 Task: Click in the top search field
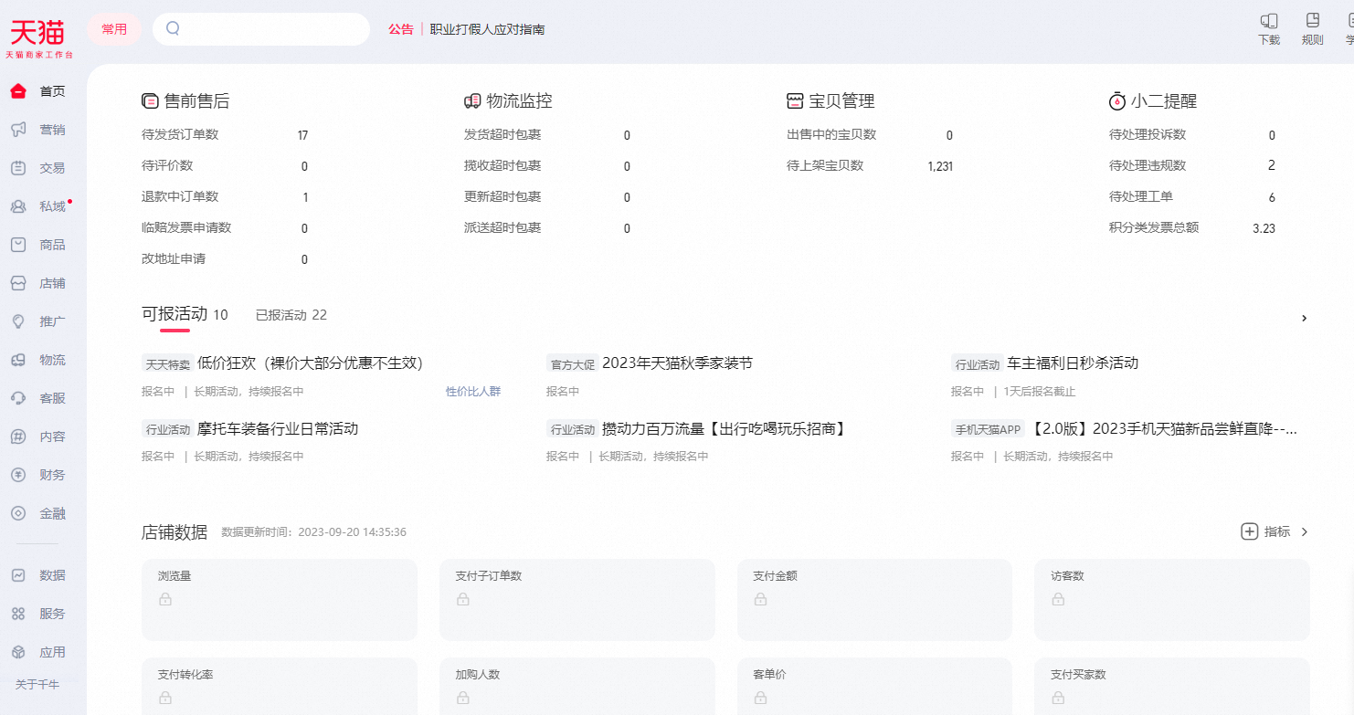coord(261,29)
